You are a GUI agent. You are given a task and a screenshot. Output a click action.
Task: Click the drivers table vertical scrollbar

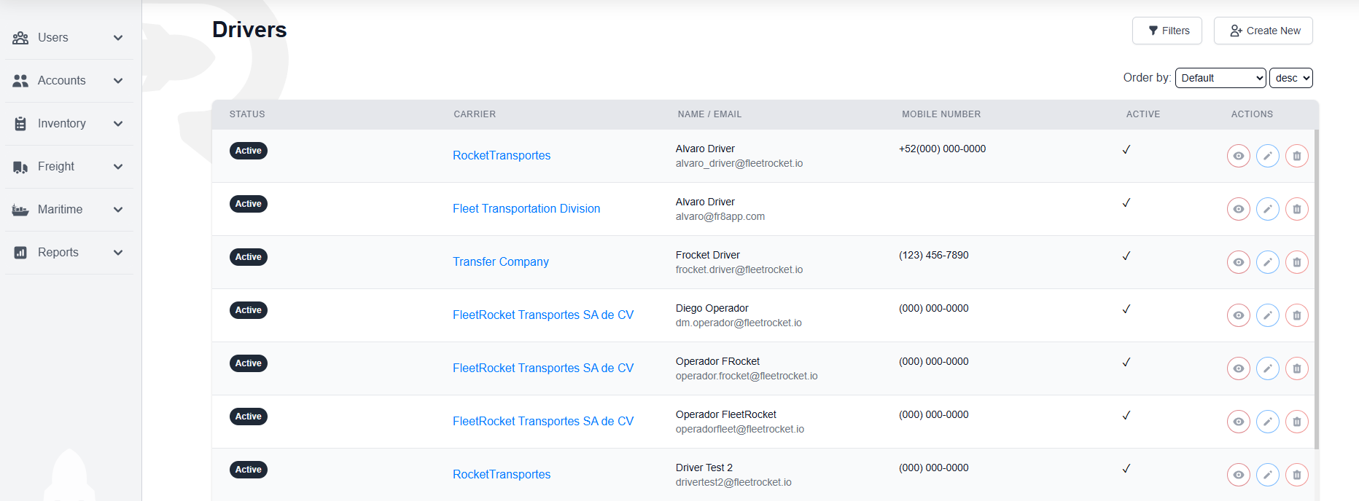pos(1317,289)
